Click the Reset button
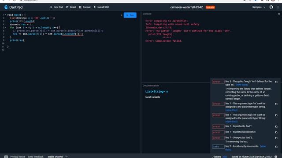Screen dimensions: 282x158 pos(71,7)
